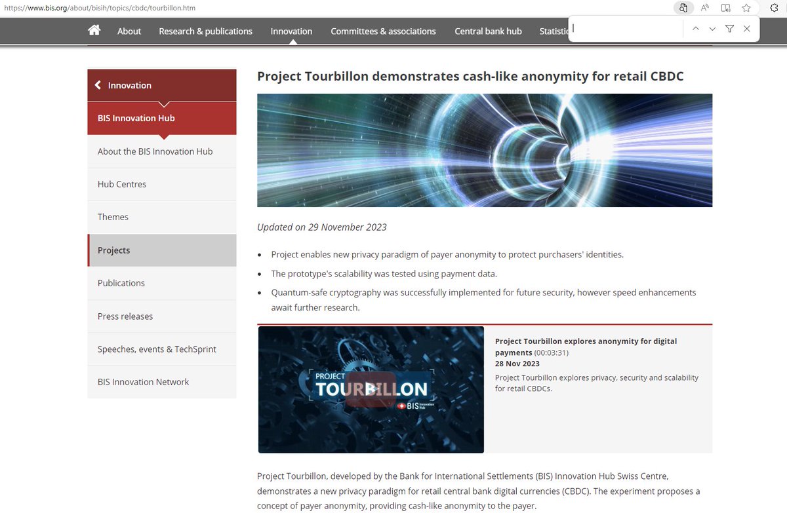The width and height of the screenshot is (787, 513).
Task: Open the browser Extensions puzzle icon
Action: point(775,8)
